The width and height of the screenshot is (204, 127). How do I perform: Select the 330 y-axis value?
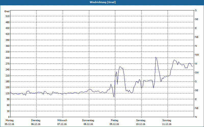click(x=8, y=52)
